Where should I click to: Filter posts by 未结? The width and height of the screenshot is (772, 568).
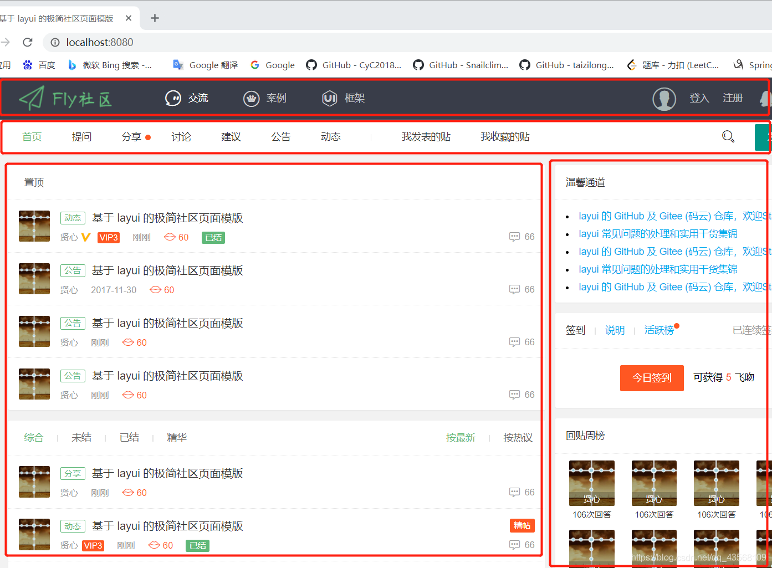81,438
